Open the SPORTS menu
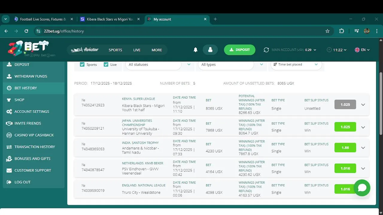This screenshot has width=383, height=215. click(115, 50)
